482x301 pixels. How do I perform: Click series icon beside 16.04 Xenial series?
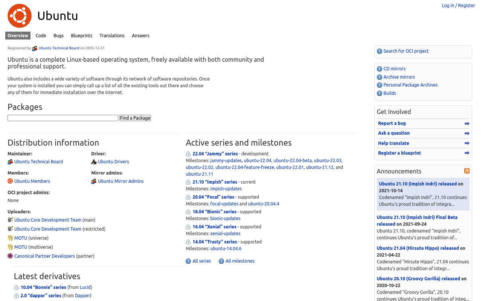click(188, 227)
